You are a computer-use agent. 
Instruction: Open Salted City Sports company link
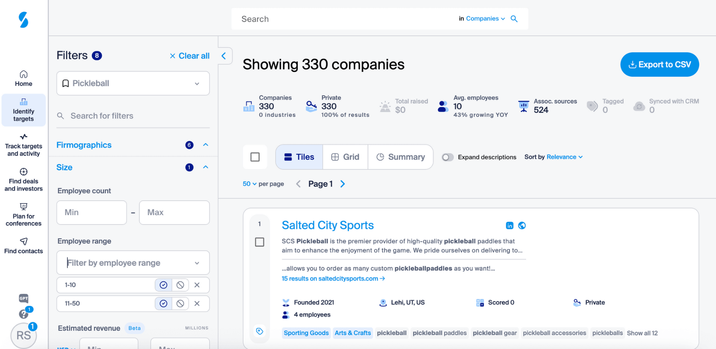(328, 225)
